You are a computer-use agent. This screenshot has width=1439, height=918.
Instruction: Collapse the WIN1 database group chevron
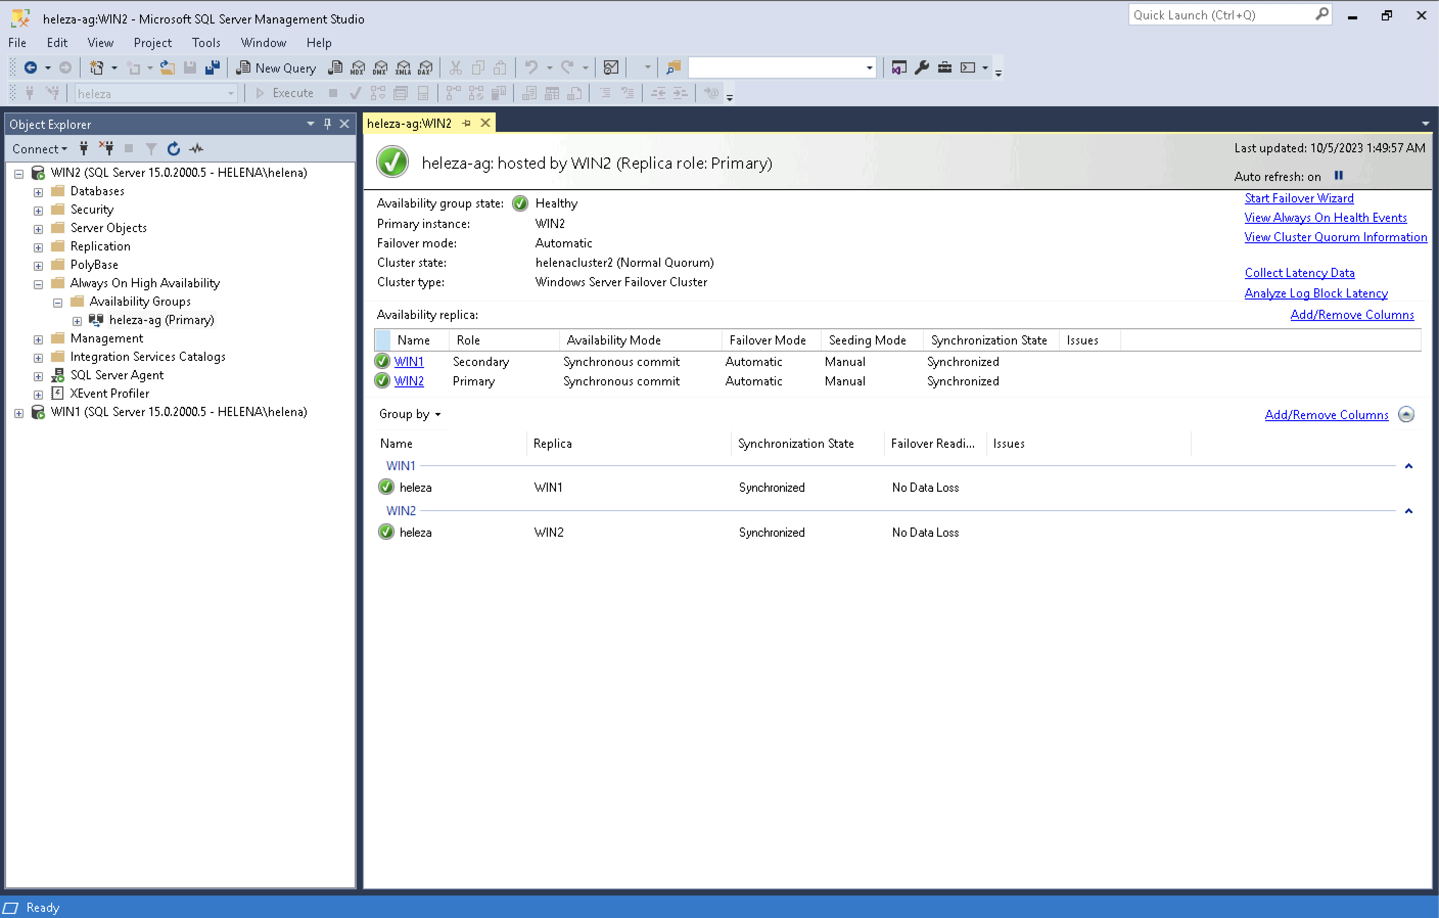(x=1408, y=466)
